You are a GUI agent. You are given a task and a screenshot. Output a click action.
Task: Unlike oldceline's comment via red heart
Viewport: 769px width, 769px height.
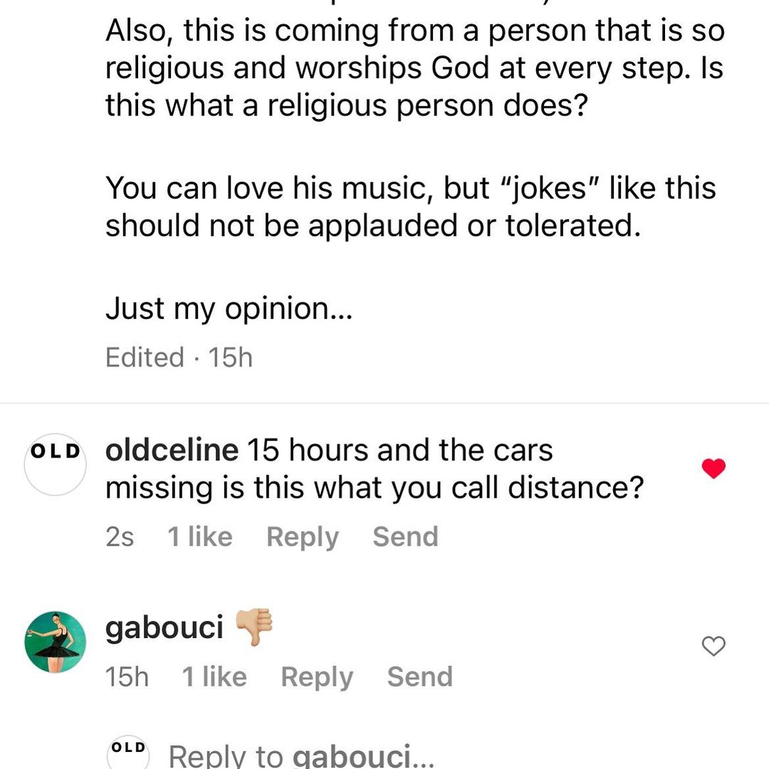[713, 469]
